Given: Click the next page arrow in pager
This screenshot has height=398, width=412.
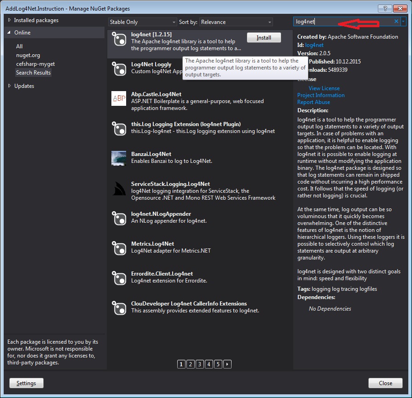Looking at the screenshot, I should coord(227,364).
